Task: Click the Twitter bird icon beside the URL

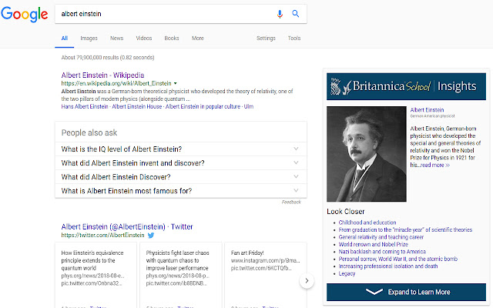Action: click(x=151, y=235)
